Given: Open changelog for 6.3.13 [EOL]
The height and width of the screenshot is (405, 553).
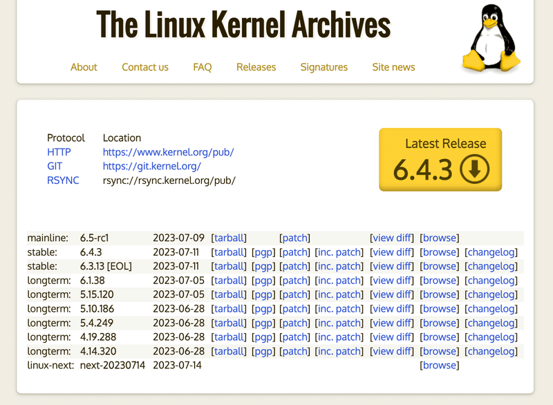Looking at the screenshot, I should pyautogui.click(x=491, y=266).
